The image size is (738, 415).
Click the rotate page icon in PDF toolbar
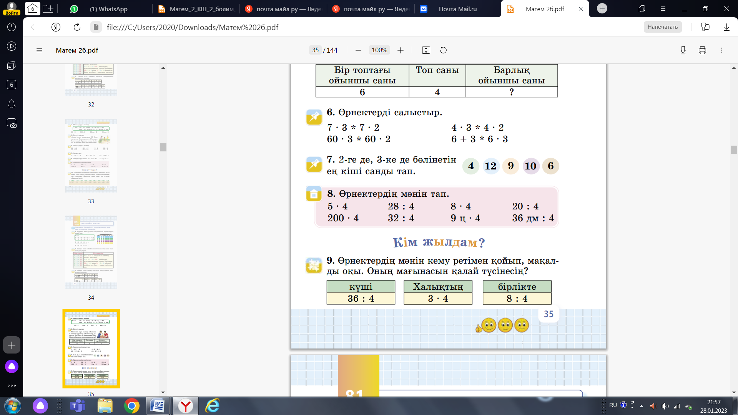pos(443,50)
